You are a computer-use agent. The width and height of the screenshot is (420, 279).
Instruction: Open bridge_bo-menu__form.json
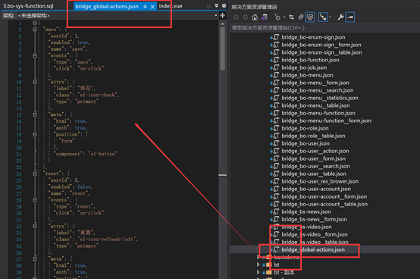pyautogui.click(x=315, y=83)
